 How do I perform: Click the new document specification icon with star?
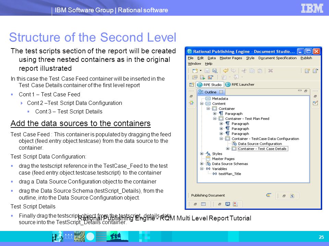click(x=307, y=71)
